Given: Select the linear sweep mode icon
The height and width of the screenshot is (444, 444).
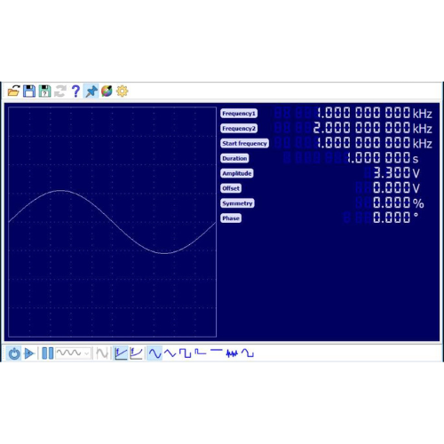Looking at the screenshot, I should [121, 353].
